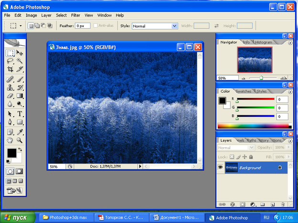298x223 pixels.
Task: Expand the Fill slider arrow in Layers
Action: click(x=289, y=157)
